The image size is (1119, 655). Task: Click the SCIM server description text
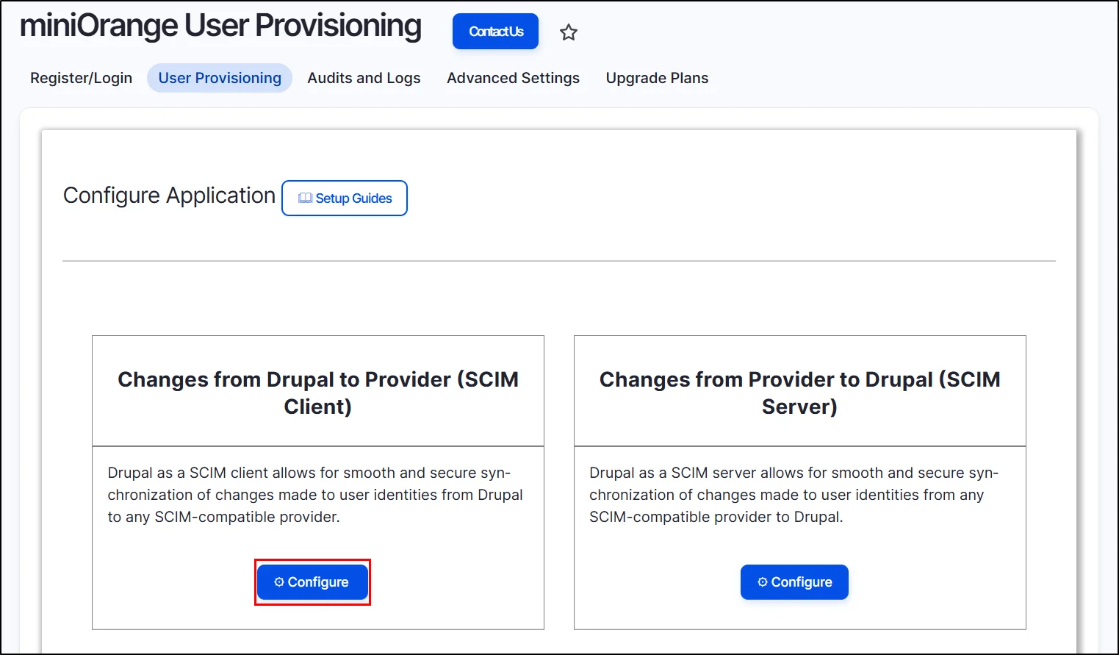(x=794, y=495)
